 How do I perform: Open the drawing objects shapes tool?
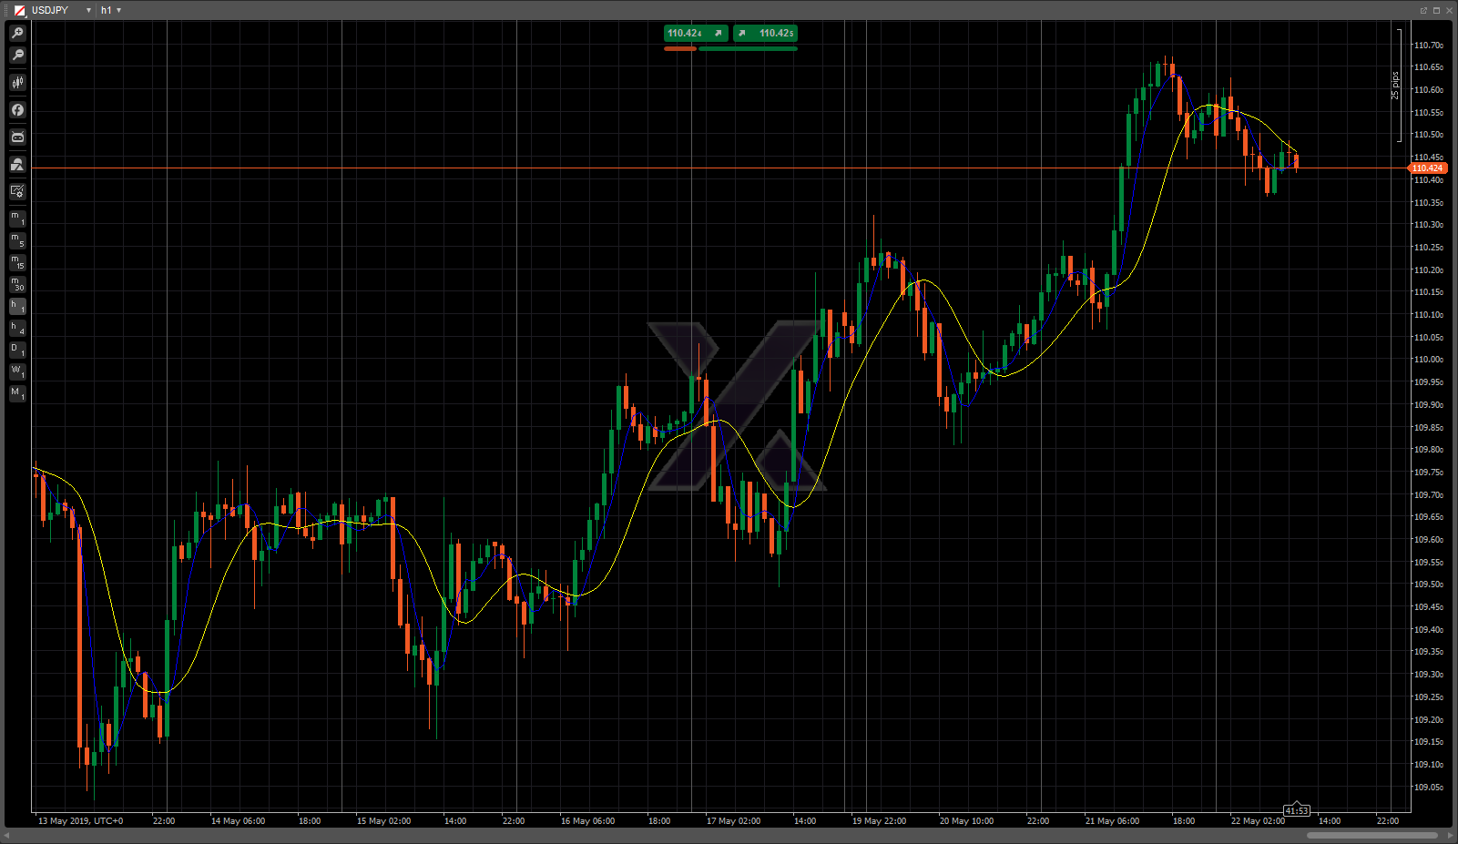[17, 165]
